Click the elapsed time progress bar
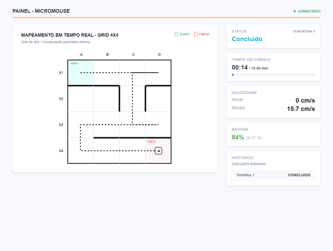 [x=273, y=75]
